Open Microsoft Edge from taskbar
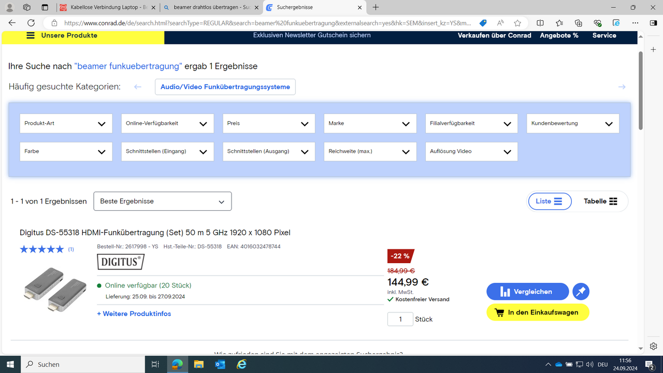663x373 pixels. (177, 364)
